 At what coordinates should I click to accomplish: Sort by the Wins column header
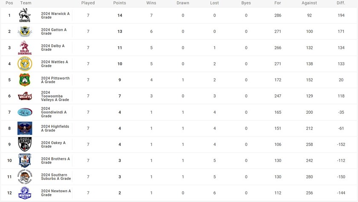pyautogui.click(x=151, y=3)
